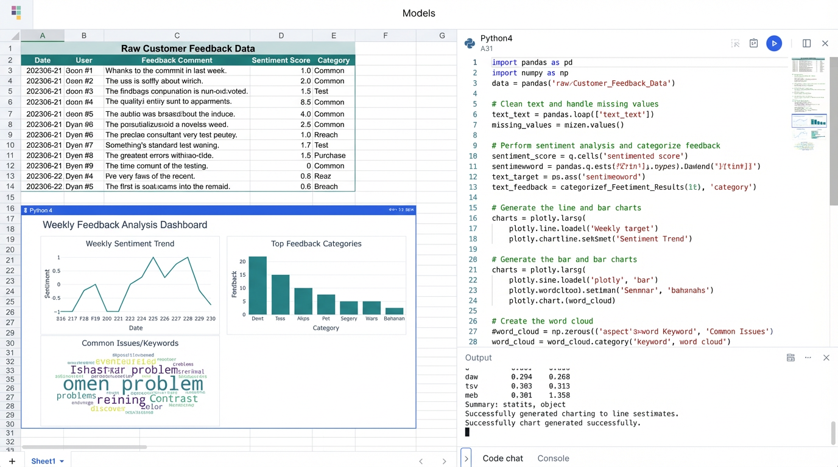Go to previous sheet with left arrow

click(x=421, y=462)
